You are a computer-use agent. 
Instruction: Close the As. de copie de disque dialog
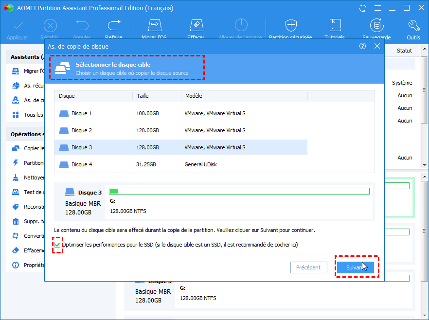[x=377, y=46]
